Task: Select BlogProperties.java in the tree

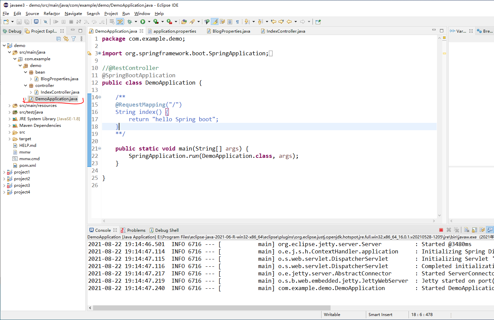Action: 59,79
